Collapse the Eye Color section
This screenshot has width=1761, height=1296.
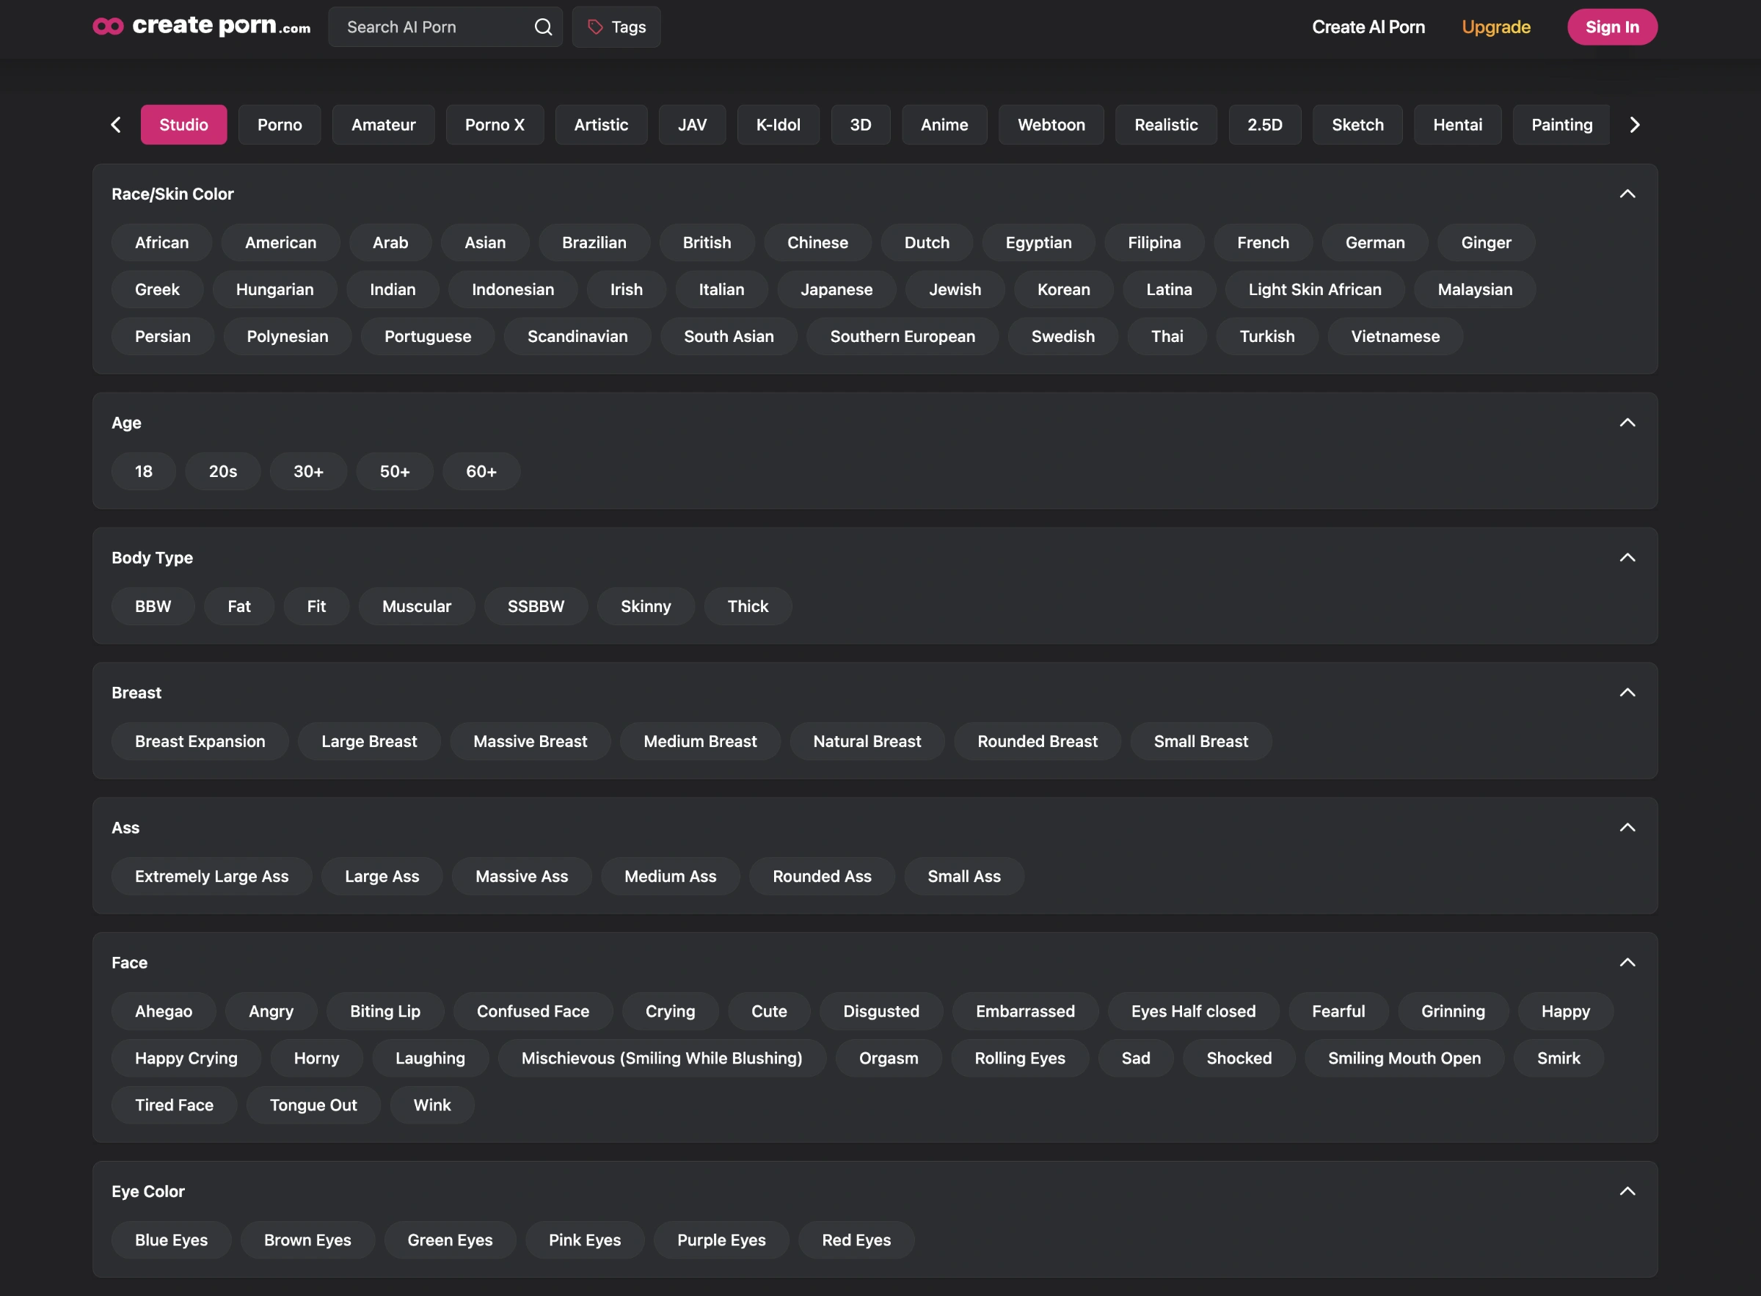coord(1627,1191)
